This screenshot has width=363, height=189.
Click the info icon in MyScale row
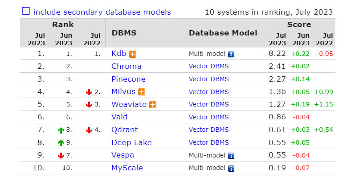click(231, 169)
